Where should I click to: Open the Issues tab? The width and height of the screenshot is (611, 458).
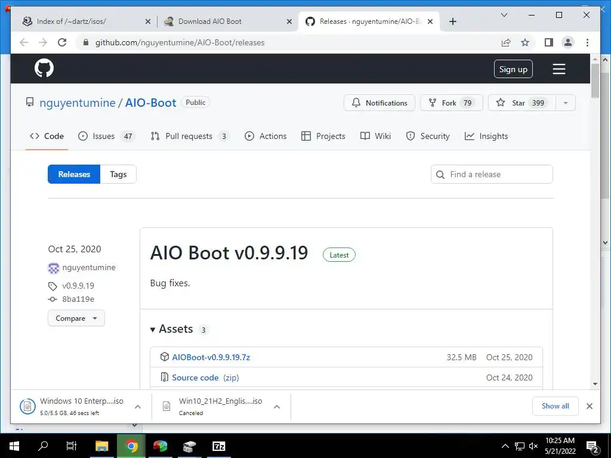click(x=106, y=136)
